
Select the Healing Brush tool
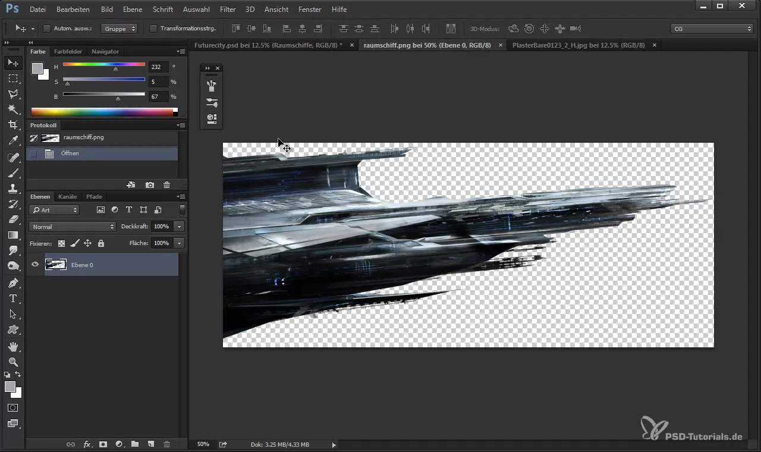pyautogui.click(x=13, y=158)
